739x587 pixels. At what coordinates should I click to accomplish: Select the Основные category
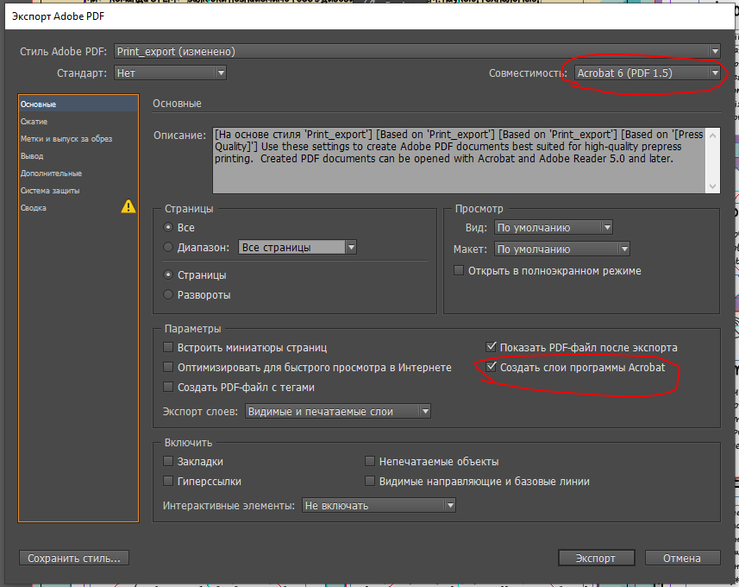tap(78, 104)
